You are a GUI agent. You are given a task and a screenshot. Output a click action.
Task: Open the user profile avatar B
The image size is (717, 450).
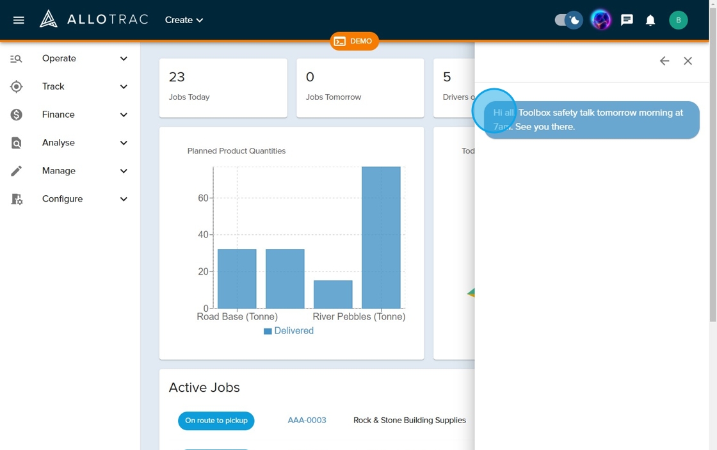(x=678, y=20)
